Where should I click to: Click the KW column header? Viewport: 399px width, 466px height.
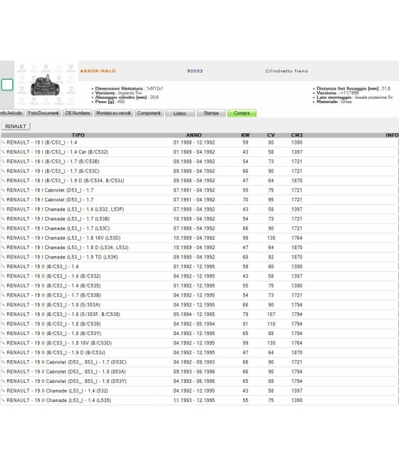tap(245, 135)
